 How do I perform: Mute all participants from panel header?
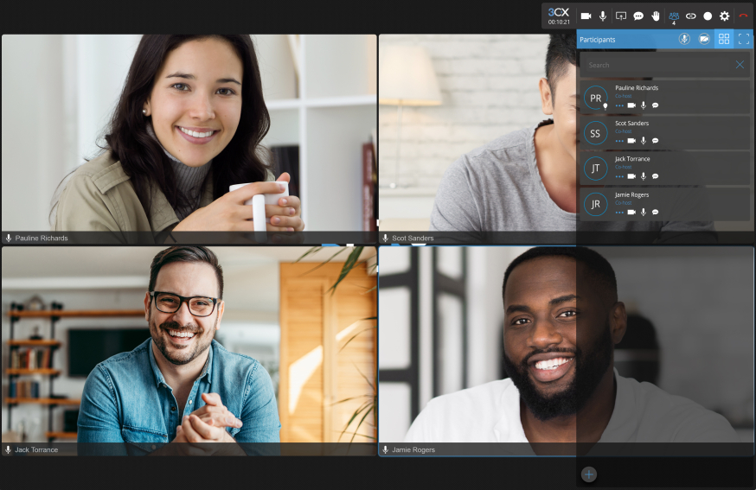[x=684, y=39]
